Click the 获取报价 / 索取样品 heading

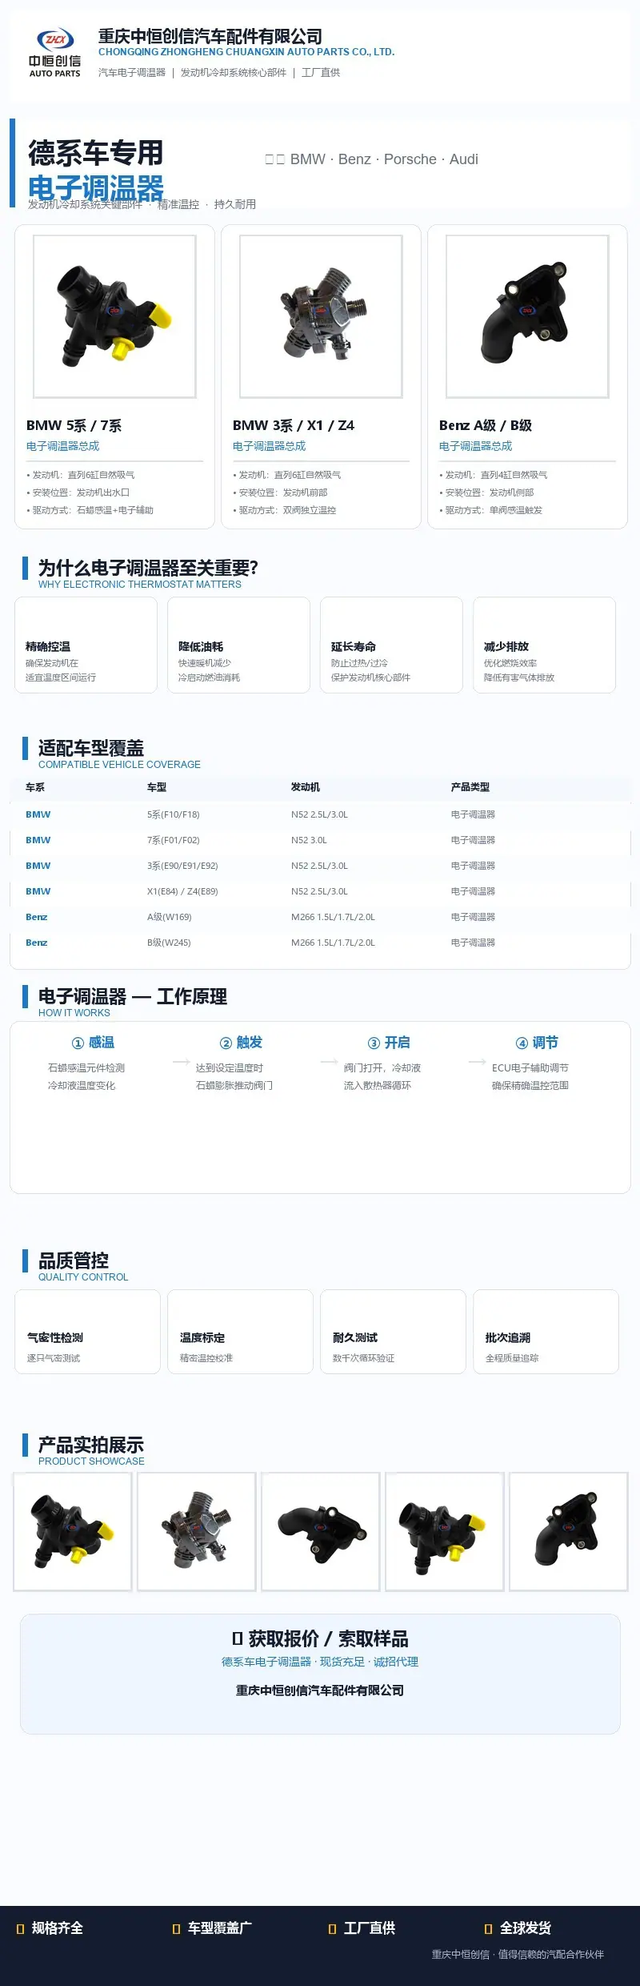[x=320, y=1638]
